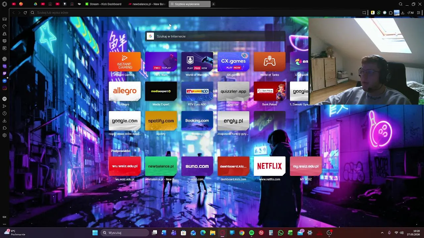Image resolution: width=424 pixels, height=238 pixels.
Task: Open Google Chrome from the taskbar
Action: [x=242, y=233]
